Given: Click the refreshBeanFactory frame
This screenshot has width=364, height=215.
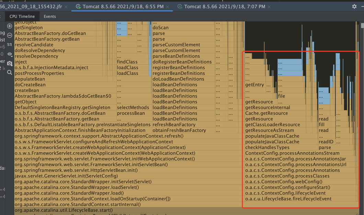Looking at the screenshot, I should [174, 125].
